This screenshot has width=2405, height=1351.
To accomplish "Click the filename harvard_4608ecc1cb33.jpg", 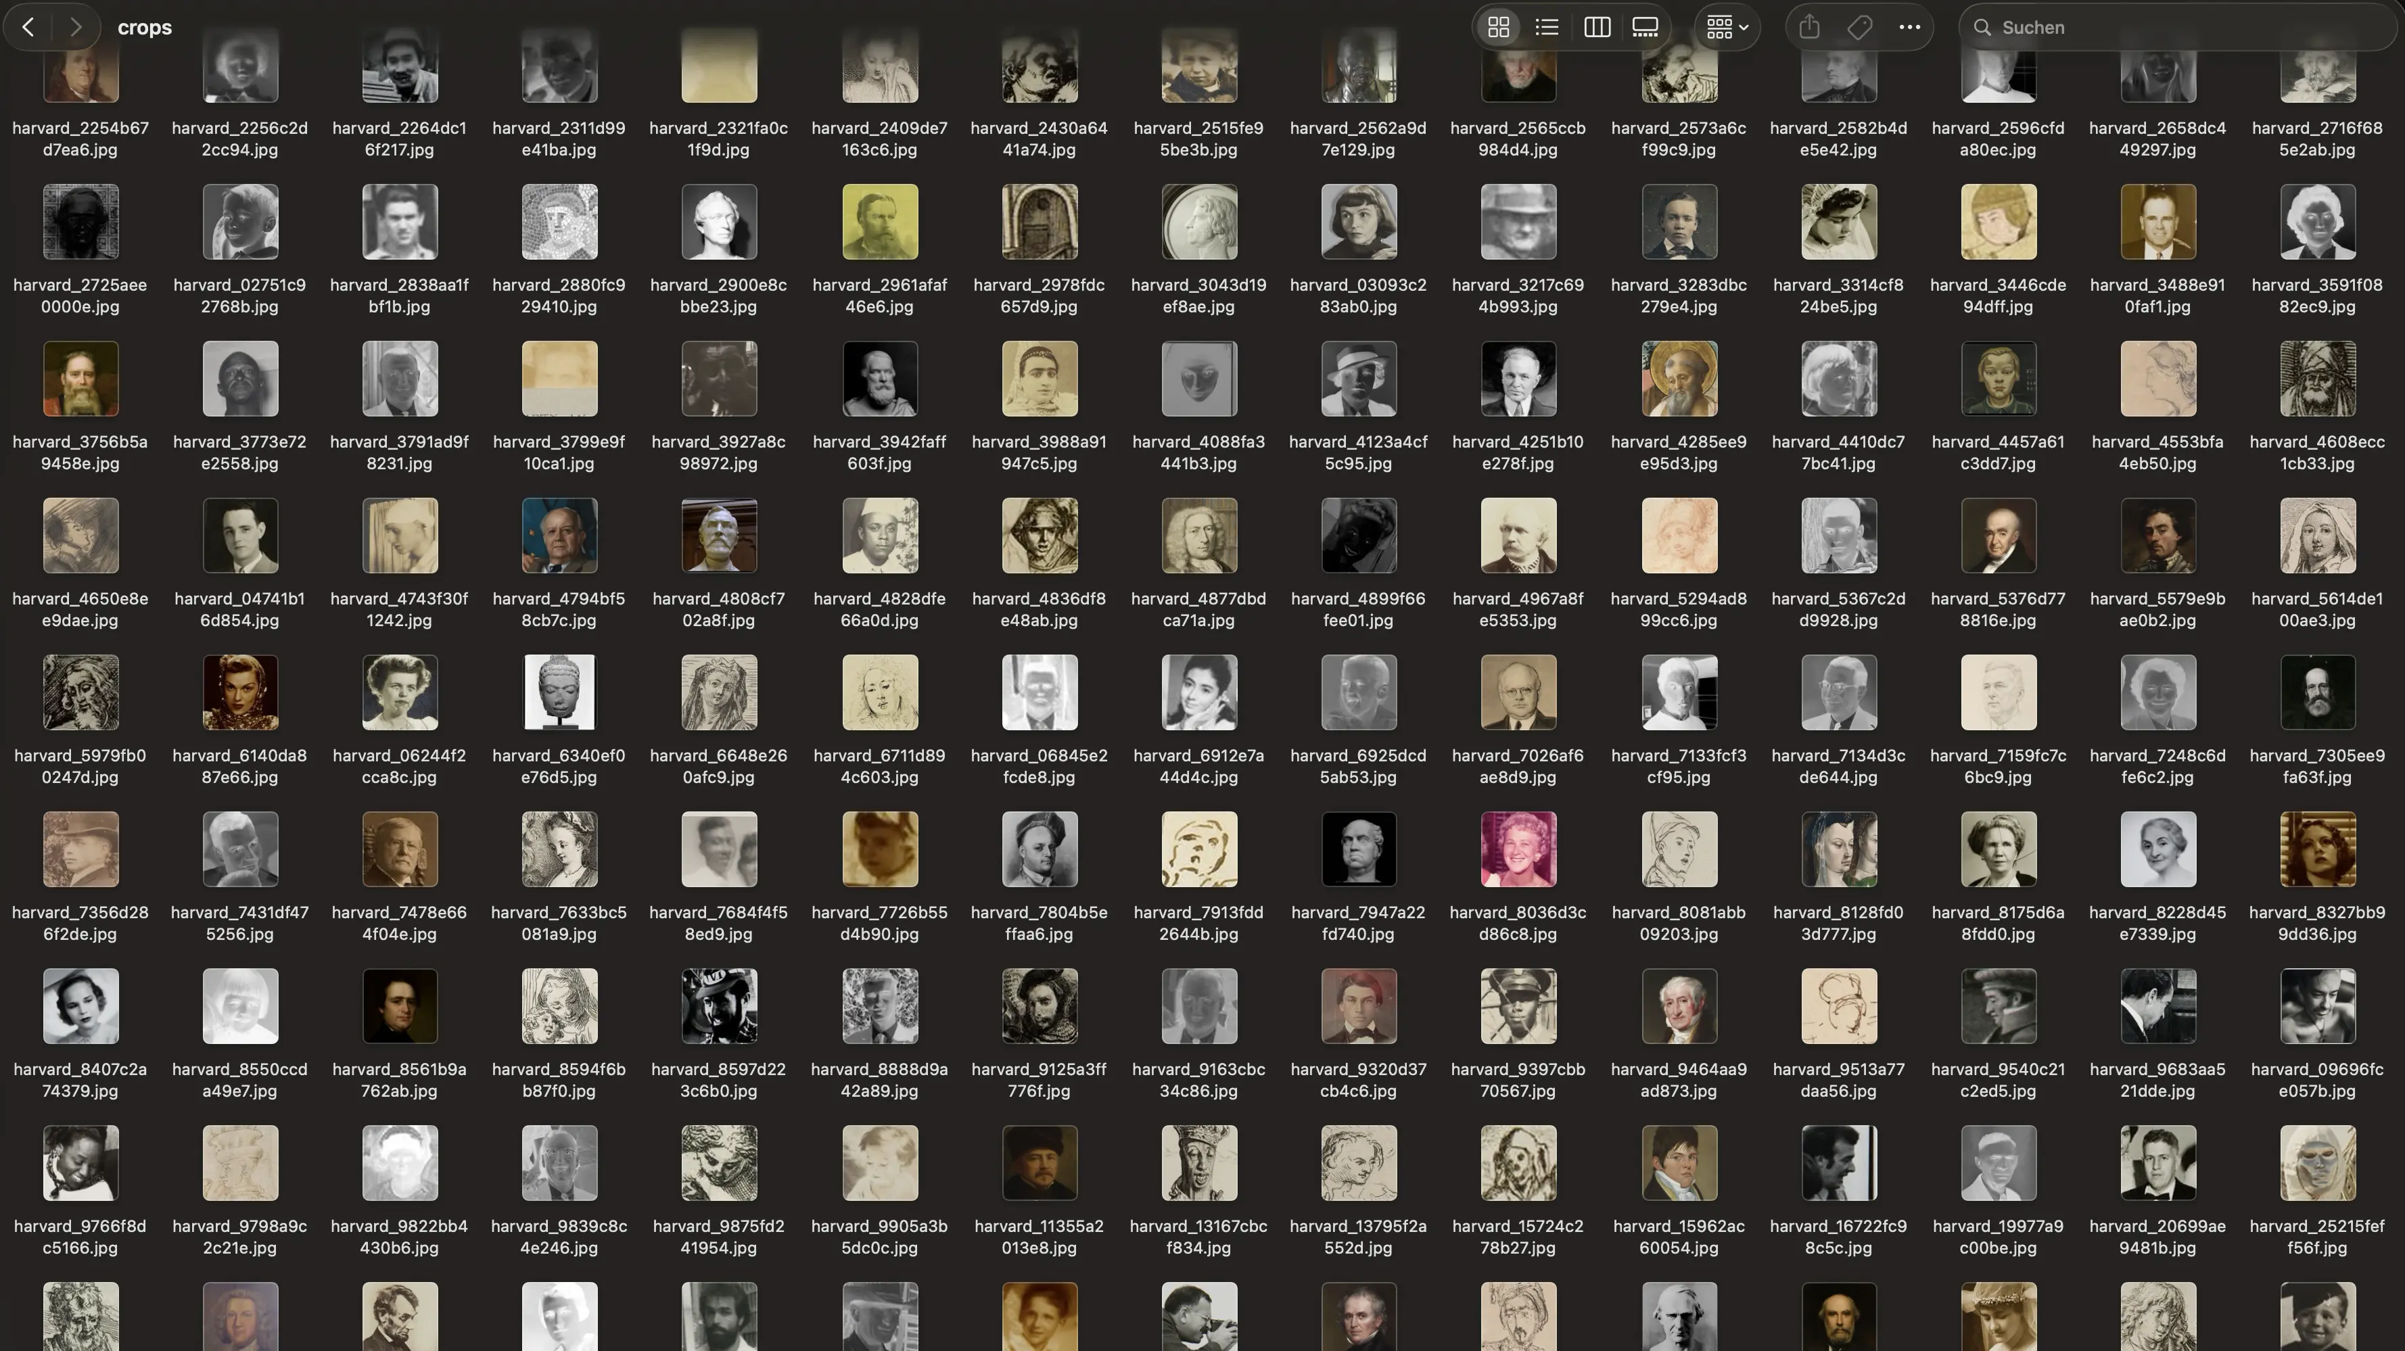I will (x=2317, y=452).
